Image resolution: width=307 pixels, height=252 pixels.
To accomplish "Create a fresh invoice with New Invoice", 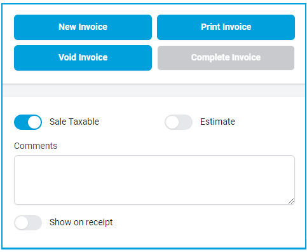I will 83,27.
